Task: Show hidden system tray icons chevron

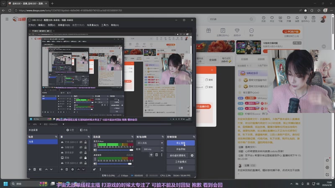Action: pyautogui.click(x=291, y=184)
